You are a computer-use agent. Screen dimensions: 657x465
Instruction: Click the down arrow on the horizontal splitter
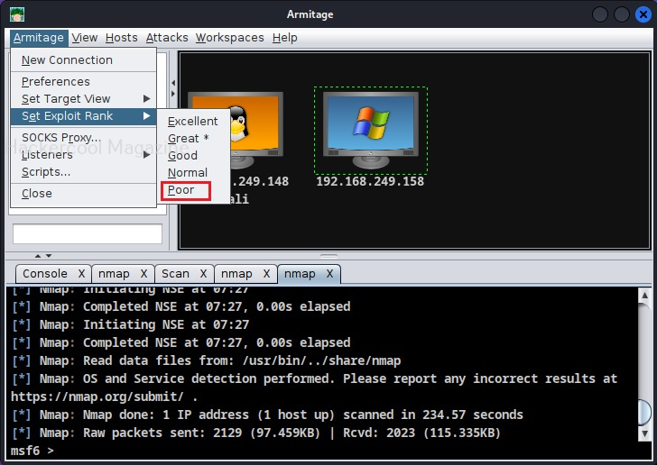49,255
